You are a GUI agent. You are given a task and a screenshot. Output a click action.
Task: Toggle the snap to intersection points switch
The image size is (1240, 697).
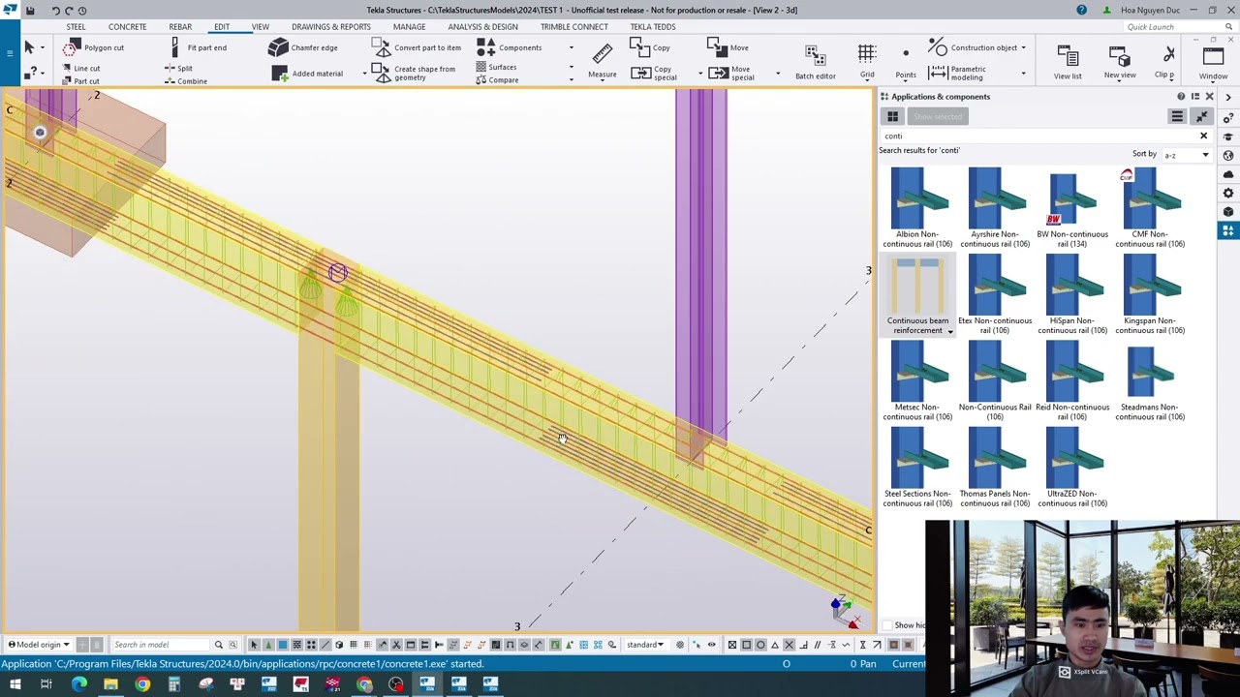point(789,645)
